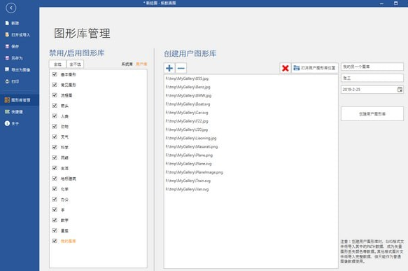408x271 pixels.
Task: Toggle the 生活 library checkbox
Action: (x=55, y=168)
